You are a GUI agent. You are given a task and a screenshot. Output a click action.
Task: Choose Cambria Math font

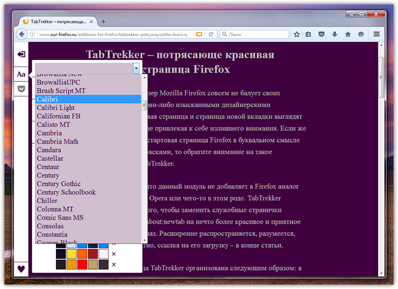coord(88,141)
